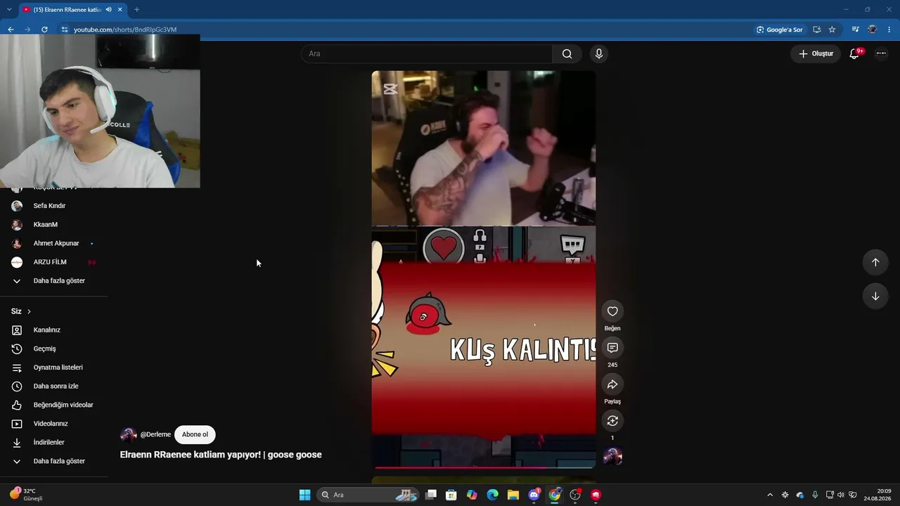Start voice search with the microphone icon
900x506 pixels.
pos(599,53)
